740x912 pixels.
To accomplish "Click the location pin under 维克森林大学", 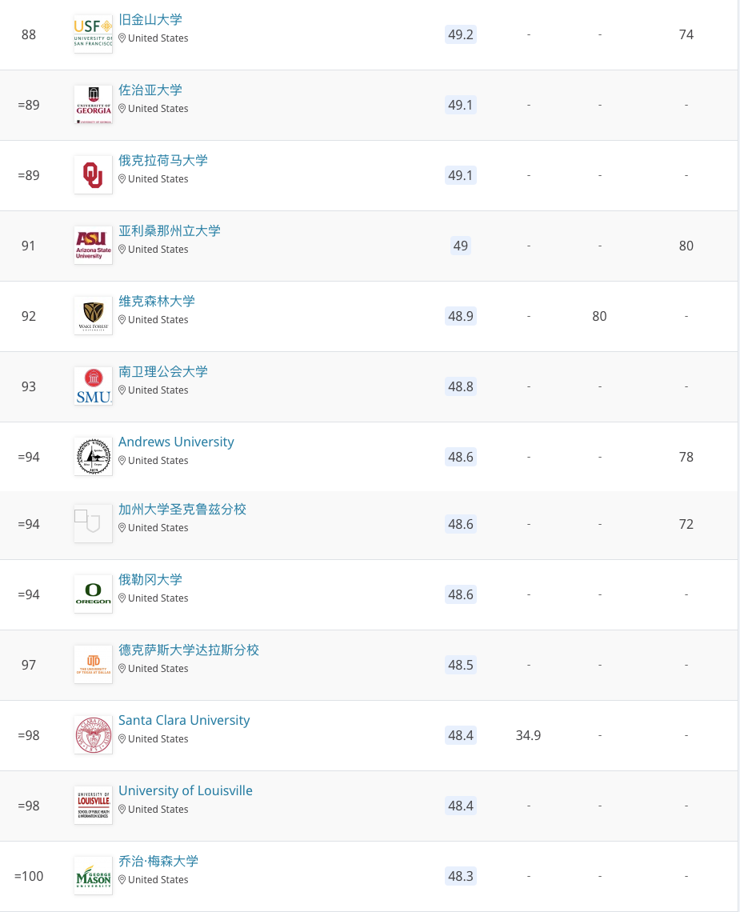I will coord(122,320).
